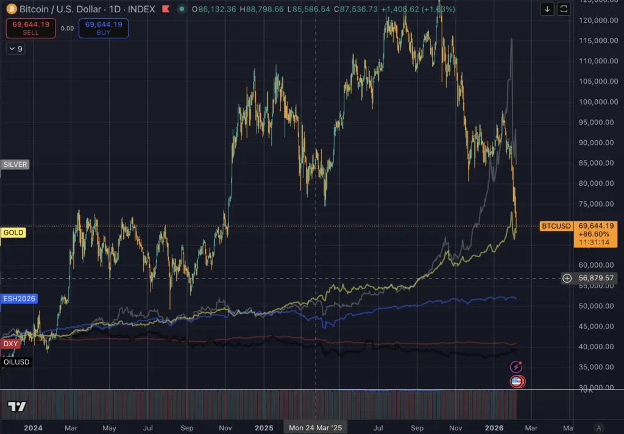Screen dimensions: 624x434
Task: Click the US flag economic events bubble
Action: click(x=516, y=382)
